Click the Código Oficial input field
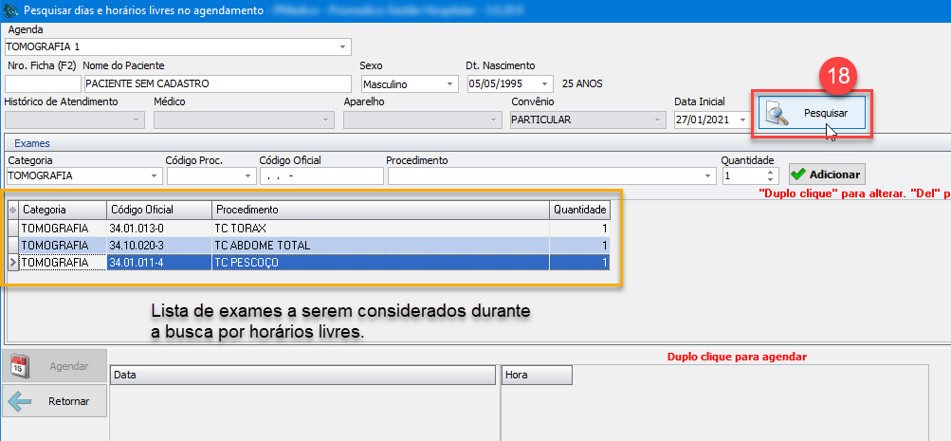951x441 pixels. 320,176
